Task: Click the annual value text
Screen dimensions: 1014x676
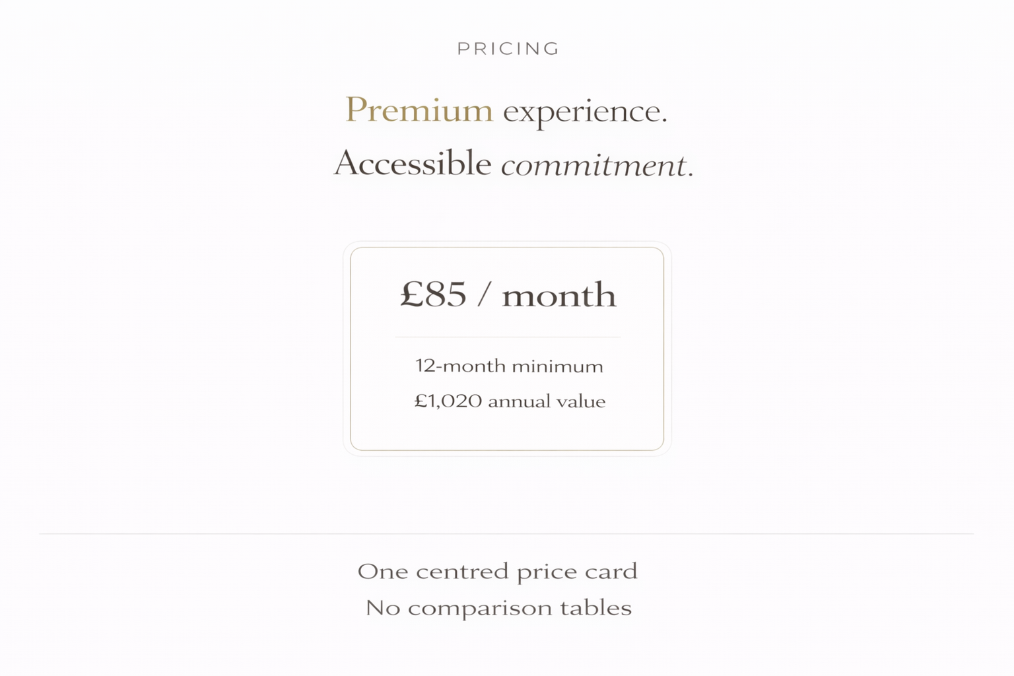Action: click(x=547, y=401)
